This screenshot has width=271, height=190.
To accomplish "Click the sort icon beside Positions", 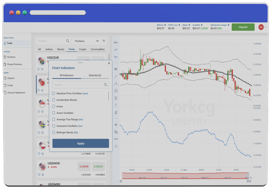I will (104, 41).
